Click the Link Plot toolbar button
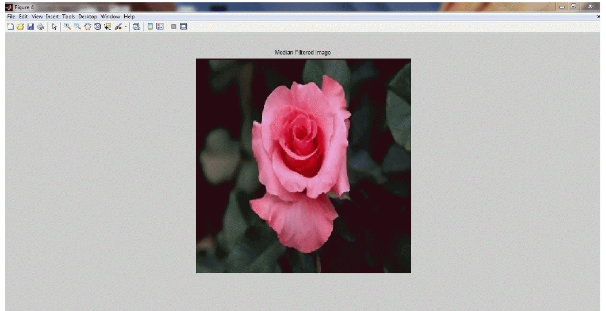 click(x=136, y=26)
